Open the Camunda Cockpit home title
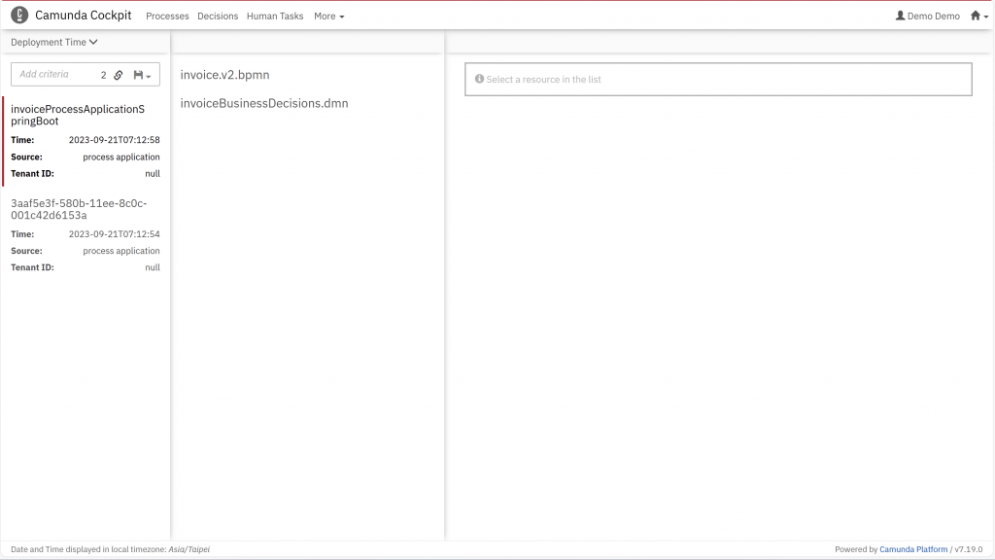The height and width of the screenshot is (560, 995). tap(84, 16)
